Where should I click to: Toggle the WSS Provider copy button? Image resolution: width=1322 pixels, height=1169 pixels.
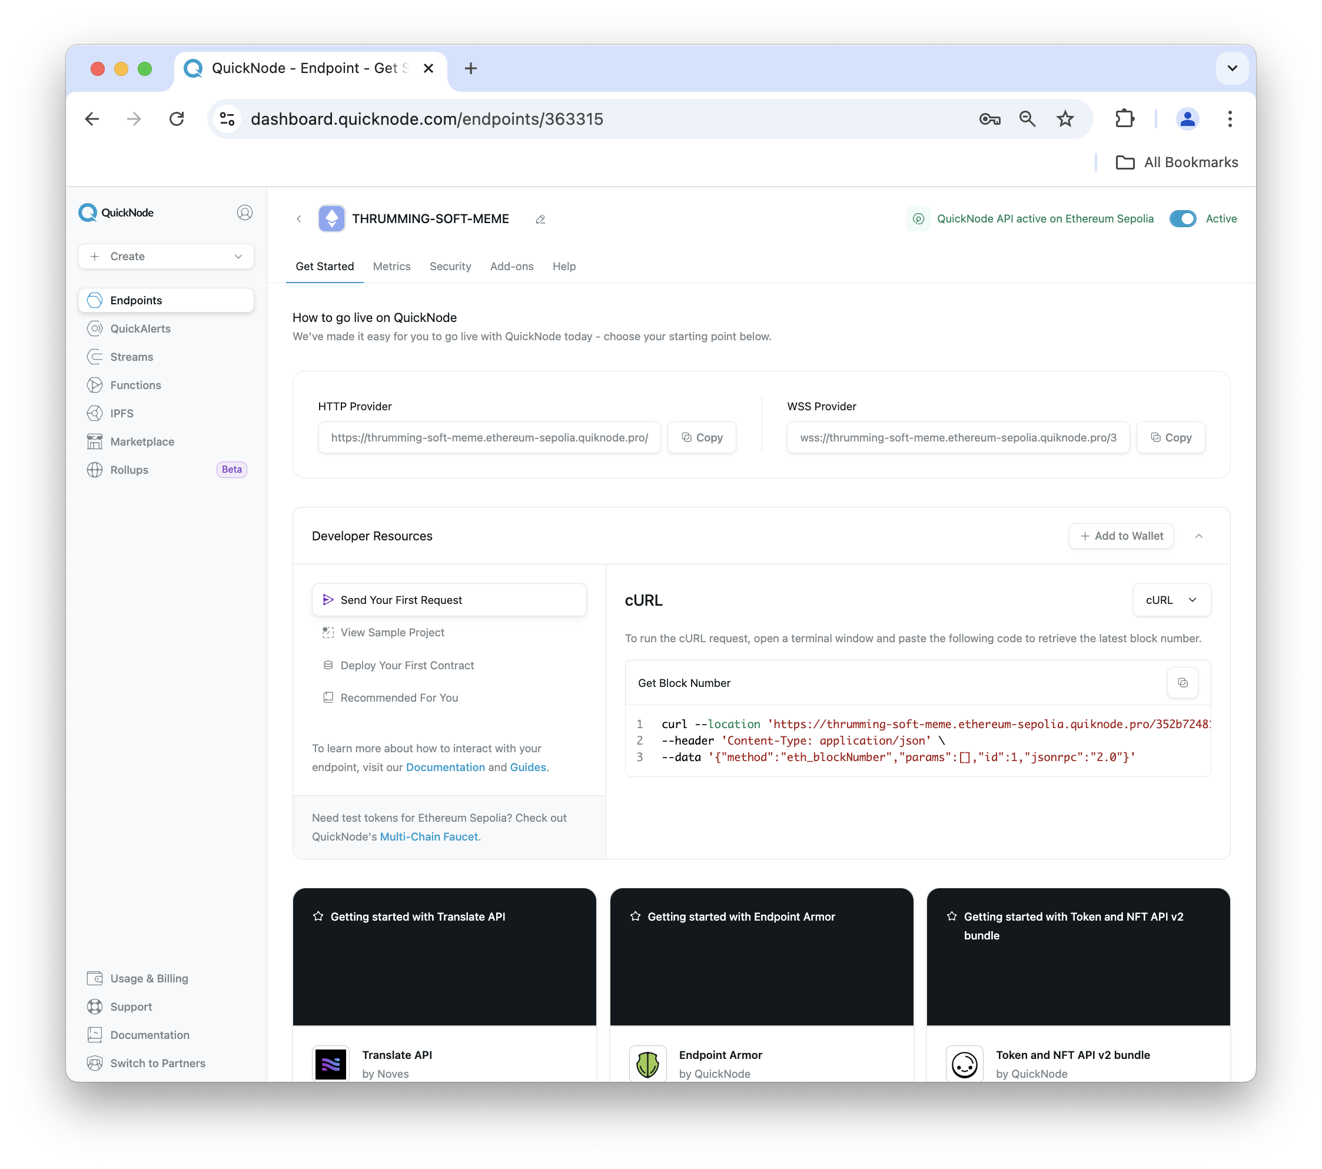1171,438
